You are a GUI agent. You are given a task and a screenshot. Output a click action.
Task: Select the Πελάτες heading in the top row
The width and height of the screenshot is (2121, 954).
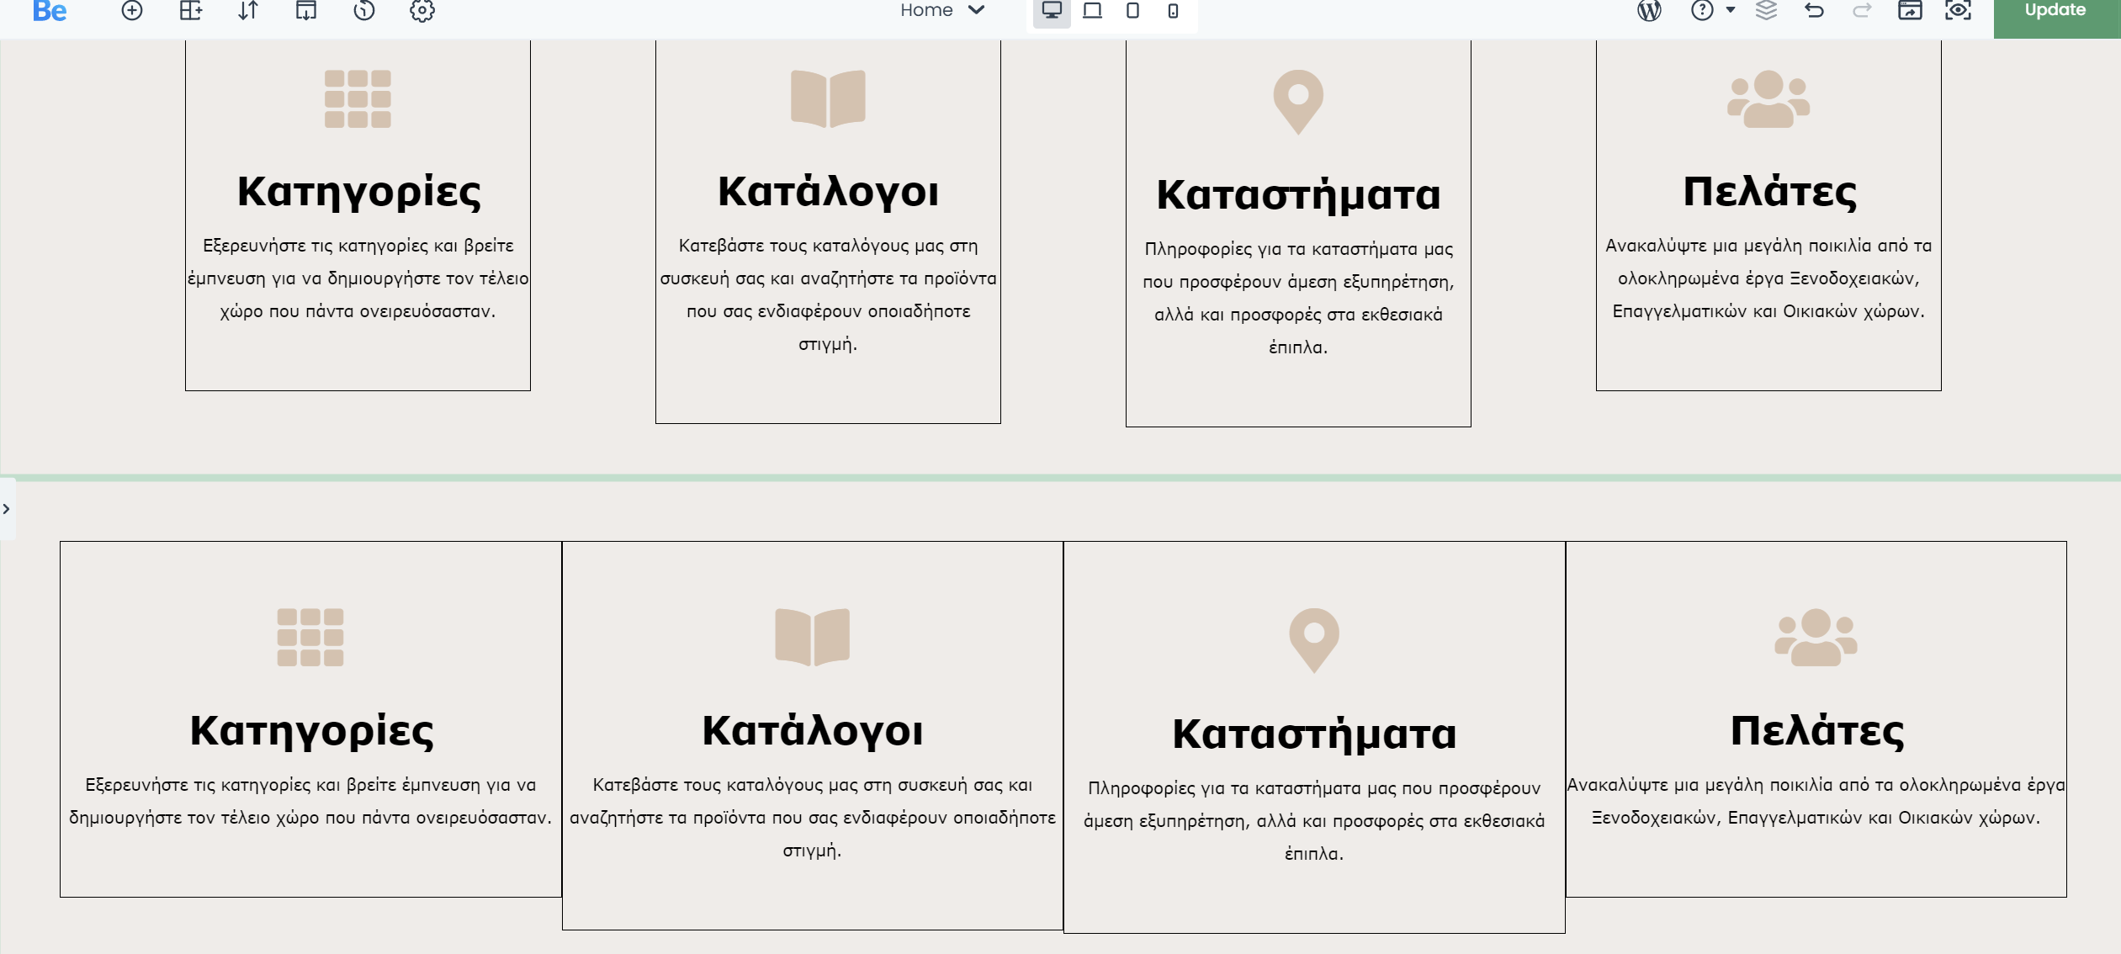point(1769,193)
